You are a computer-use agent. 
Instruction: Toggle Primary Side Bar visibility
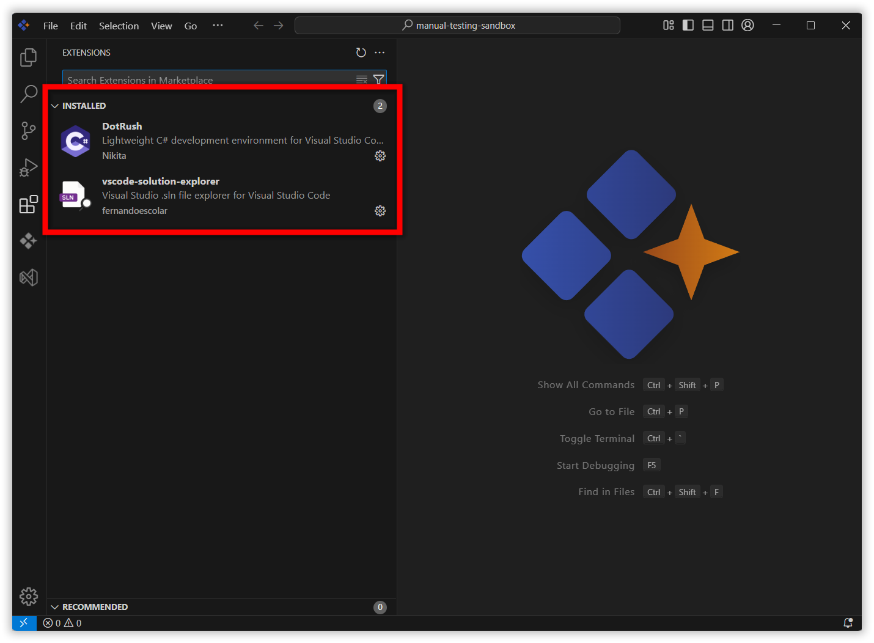pos(688,25)
